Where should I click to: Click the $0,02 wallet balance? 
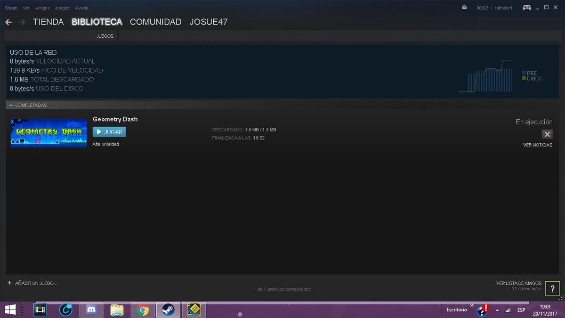click(x=482, y=8)
